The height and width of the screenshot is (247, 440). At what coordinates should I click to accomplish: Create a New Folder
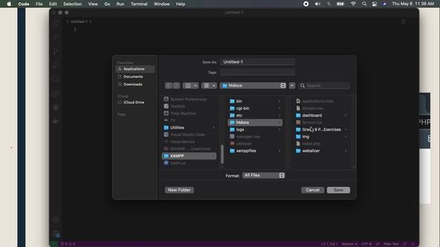[179, 190]
